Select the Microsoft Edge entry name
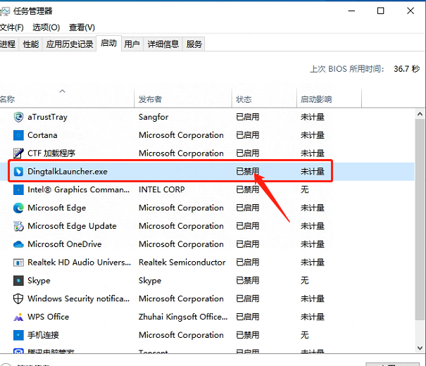The height and width of the screenshot is (366, 426). click(x=57, y=208)
